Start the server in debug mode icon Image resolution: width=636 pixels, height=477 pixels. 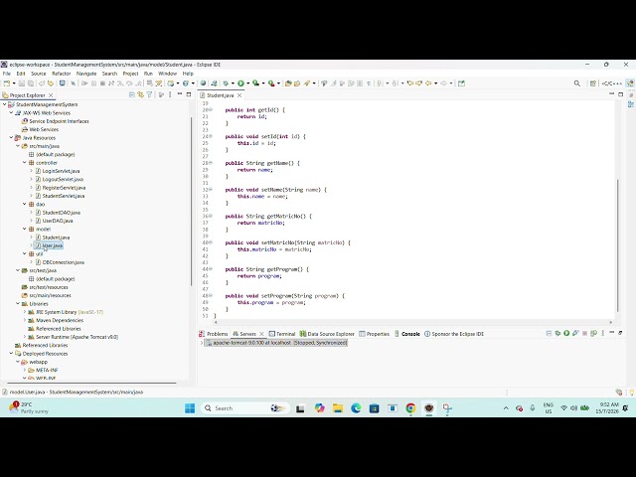557,334
